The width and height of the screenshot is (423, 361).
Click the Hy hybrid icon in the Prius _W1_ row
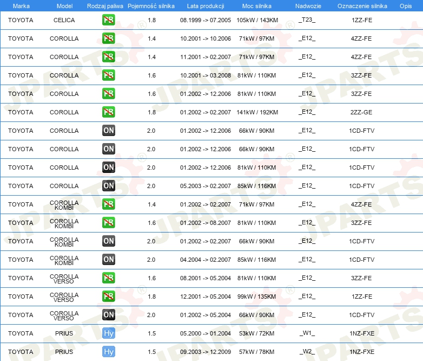pos(108,333)
